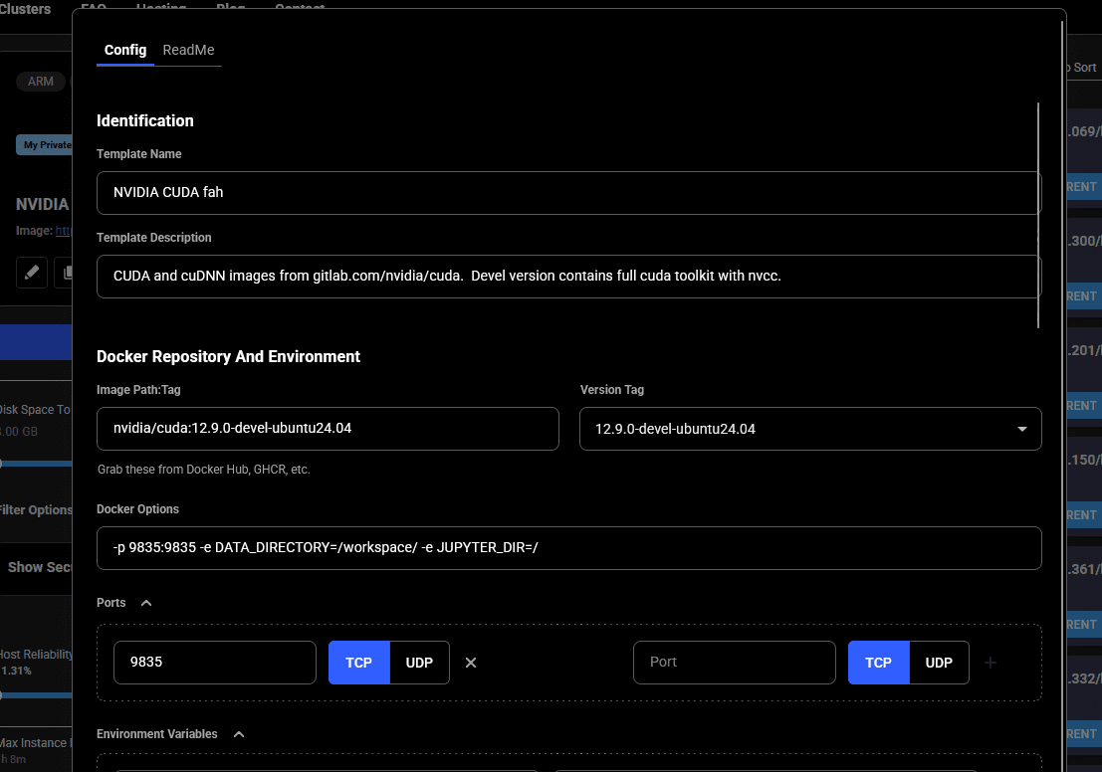Switch to the ReadMe tab
Viewport: 1102px width, 772px height.
tap(188, 50)
